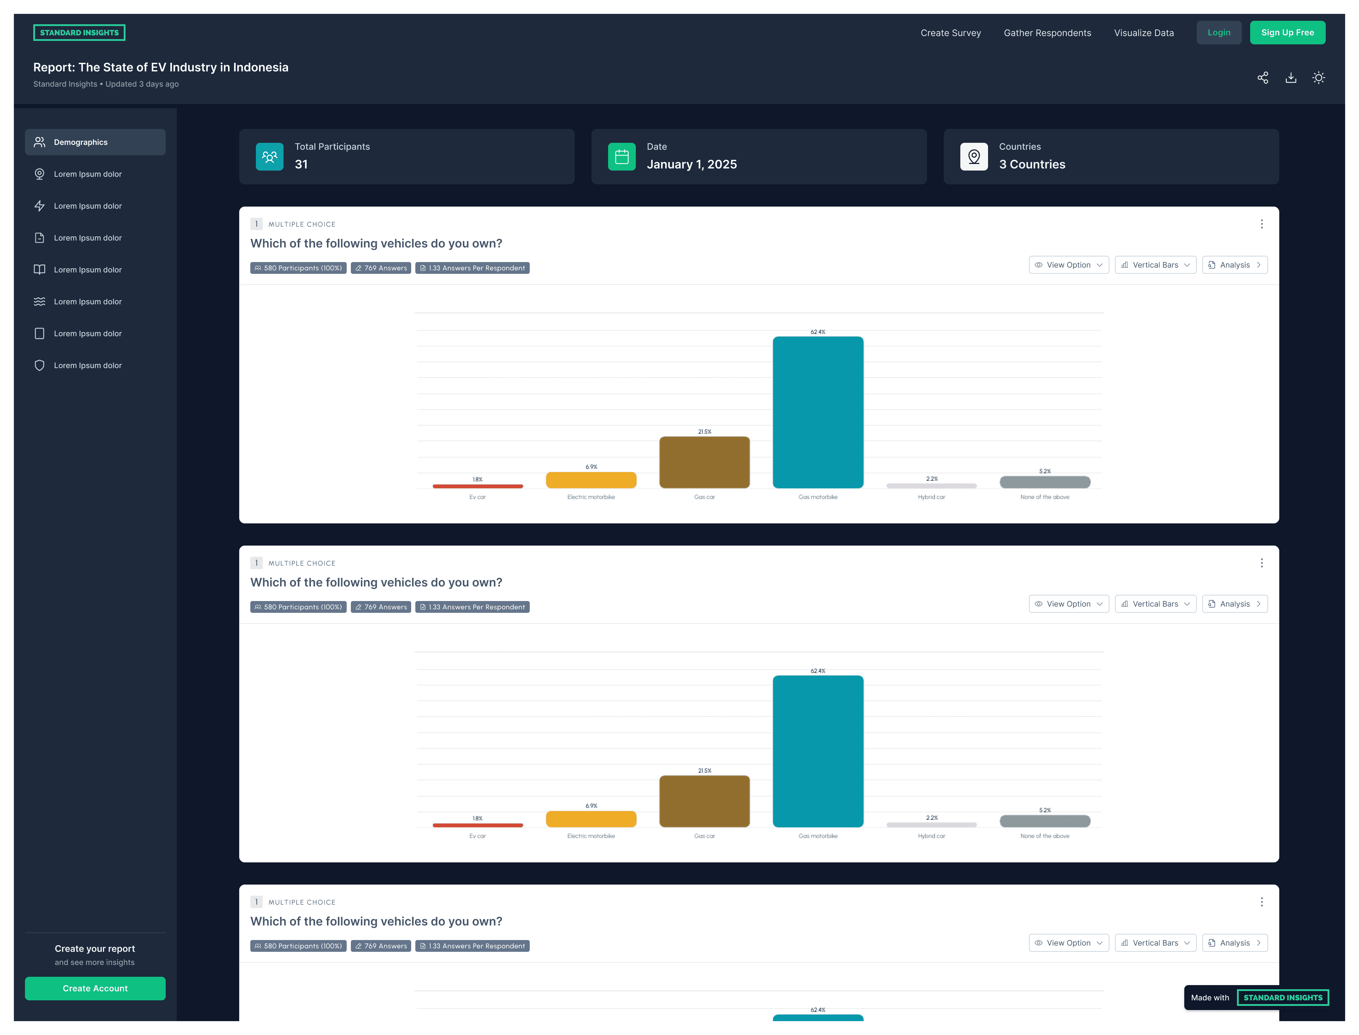The height and width of the screenshot is (1035, 1359).
Task: Expand View Option dropdown in first chart
Action: (1068, 265)
